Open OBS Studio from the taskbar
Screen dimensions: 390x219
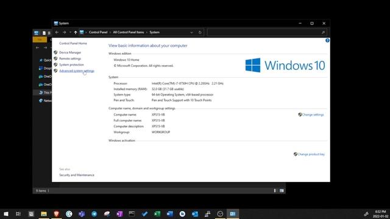[220, 214]
